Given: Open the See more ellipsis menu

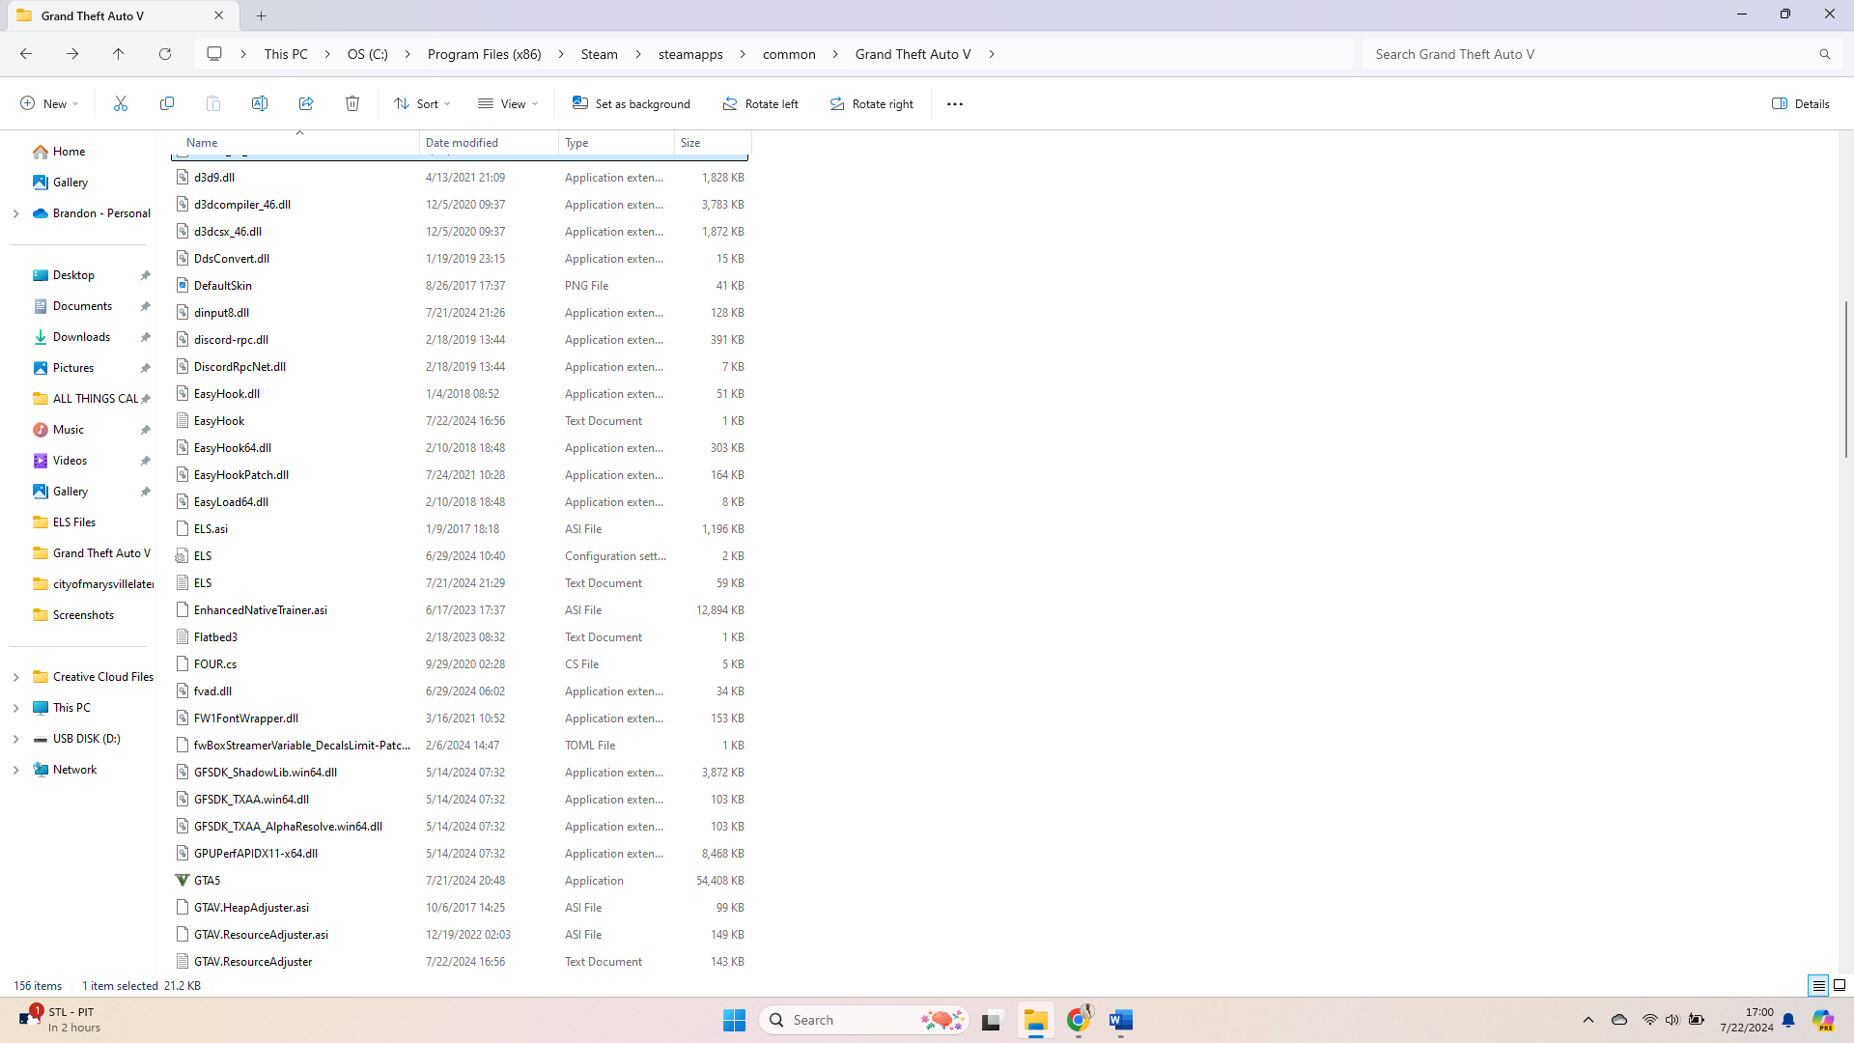Looking at the screenshot, I should click(x=955, y=104).
